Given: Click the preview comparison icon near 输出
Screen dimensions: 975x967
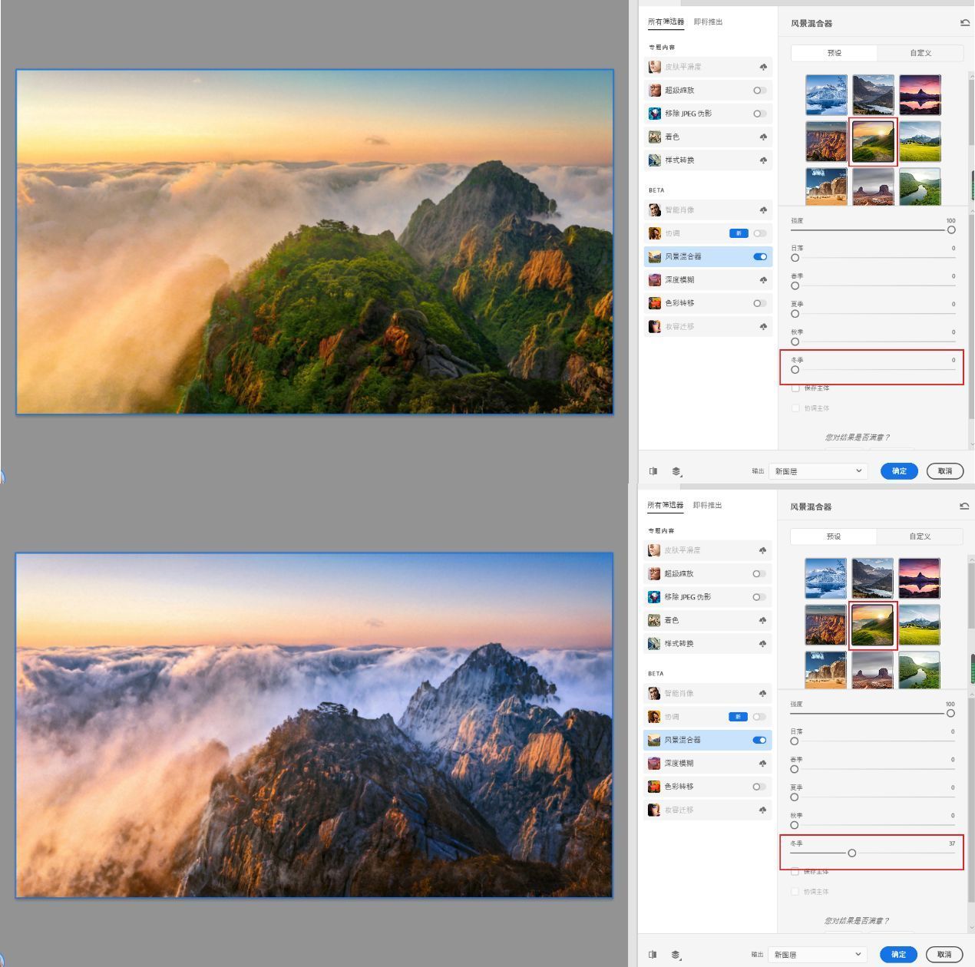Looking at the screenshot, I should tap(653, 470).
